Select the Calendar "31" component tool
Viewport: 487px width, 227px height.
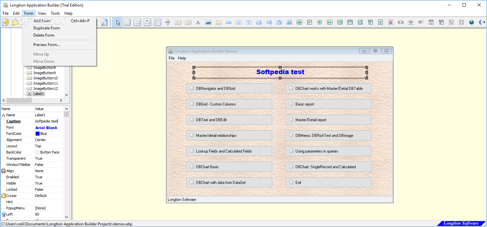point(431,22)
